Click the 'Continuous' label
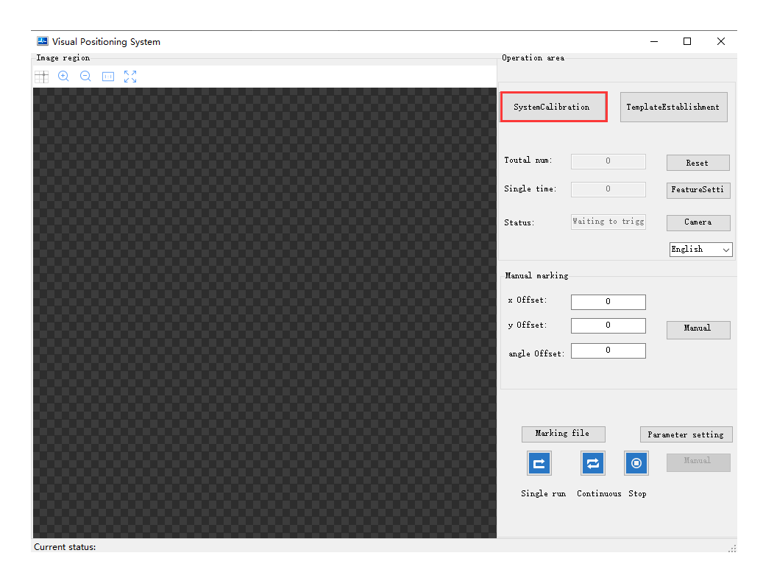763x578 pixels. click(599, 494)
